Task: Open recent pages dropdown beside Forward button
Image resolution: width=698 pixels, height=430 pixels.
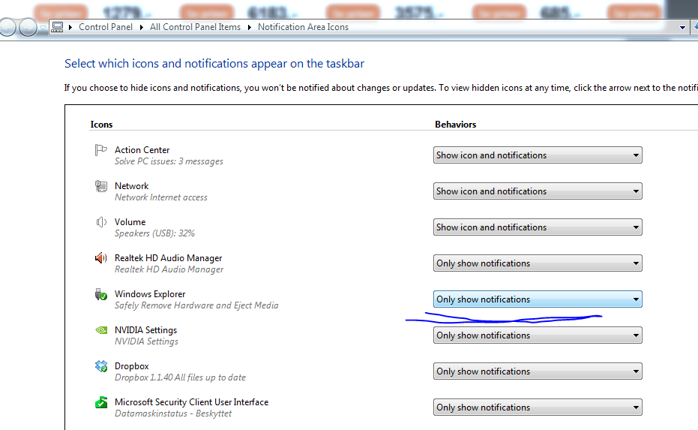Action: click(43, 28)
